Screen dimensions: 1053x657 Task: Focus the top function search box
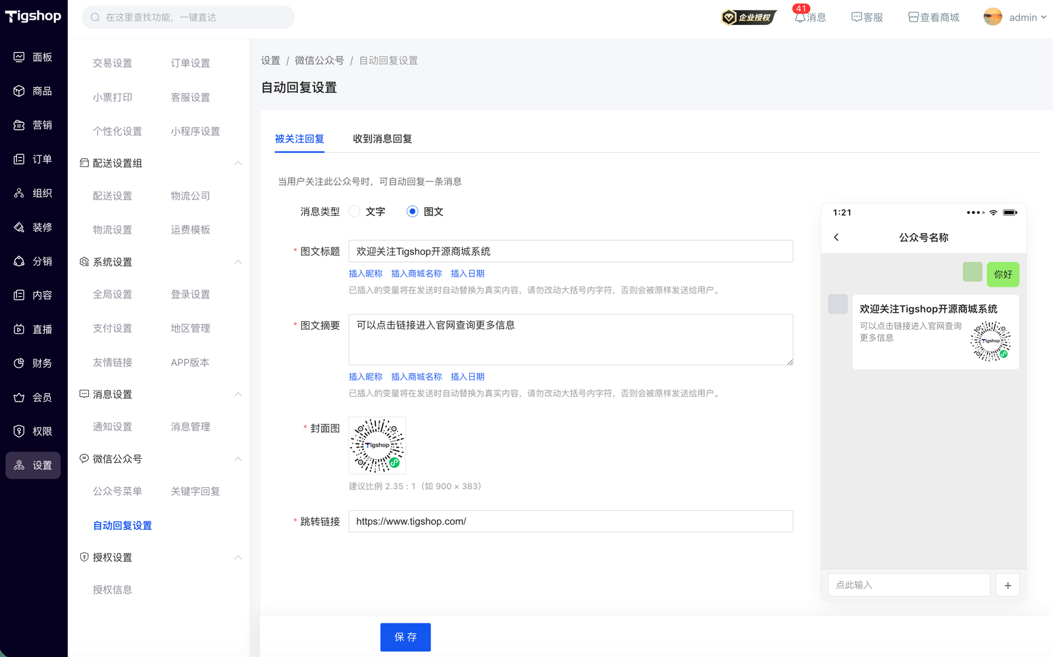188,17
